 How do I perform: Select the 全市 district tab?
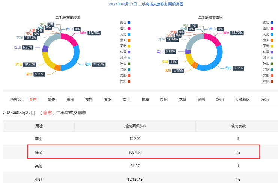(x=33, y=100)
